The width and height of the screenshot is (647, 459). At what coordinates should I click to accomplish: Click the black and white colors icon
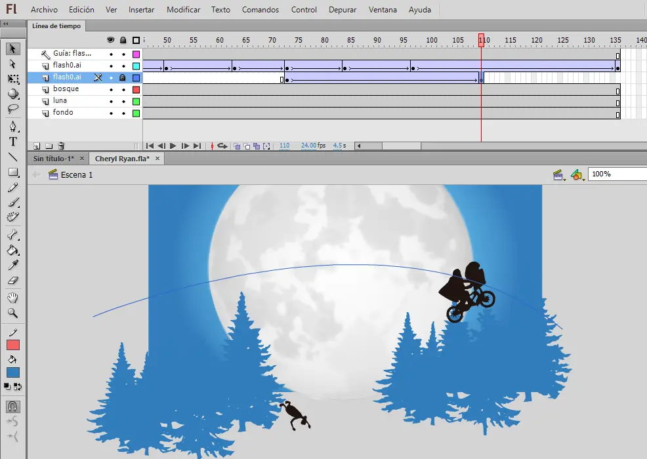coord(7,386)
